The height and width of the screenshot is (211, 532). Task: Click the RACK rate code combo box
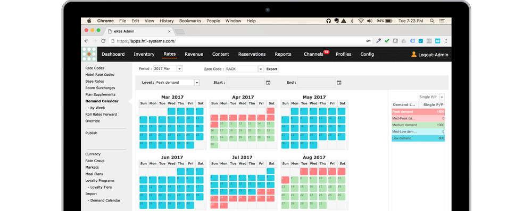click(x=244, y=69)
